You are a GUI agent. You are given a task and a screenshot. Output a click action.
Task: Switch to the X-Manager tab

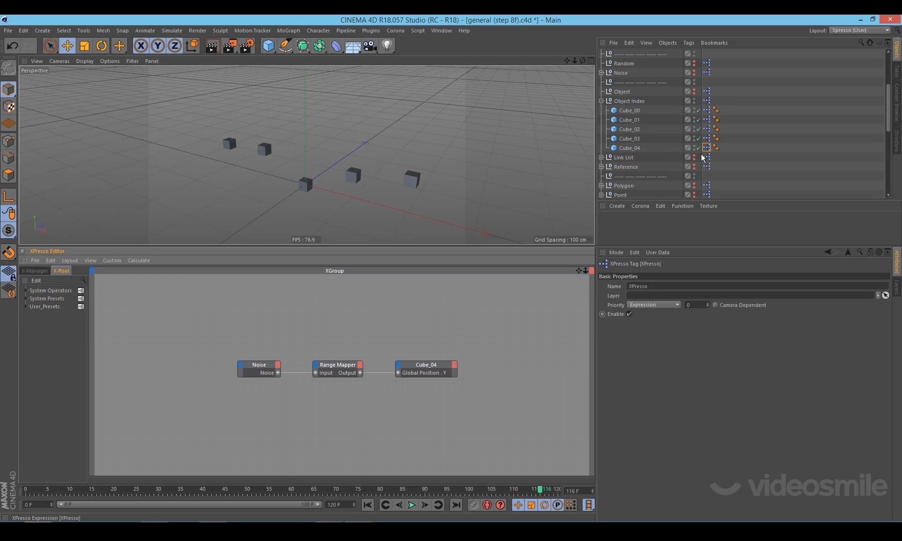[35, 271]
